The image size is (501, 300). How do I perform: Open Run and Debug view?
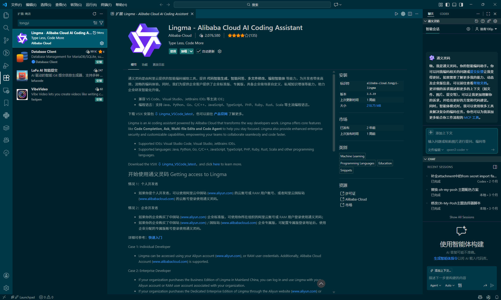pyautogui.click(x=6, y=65)
